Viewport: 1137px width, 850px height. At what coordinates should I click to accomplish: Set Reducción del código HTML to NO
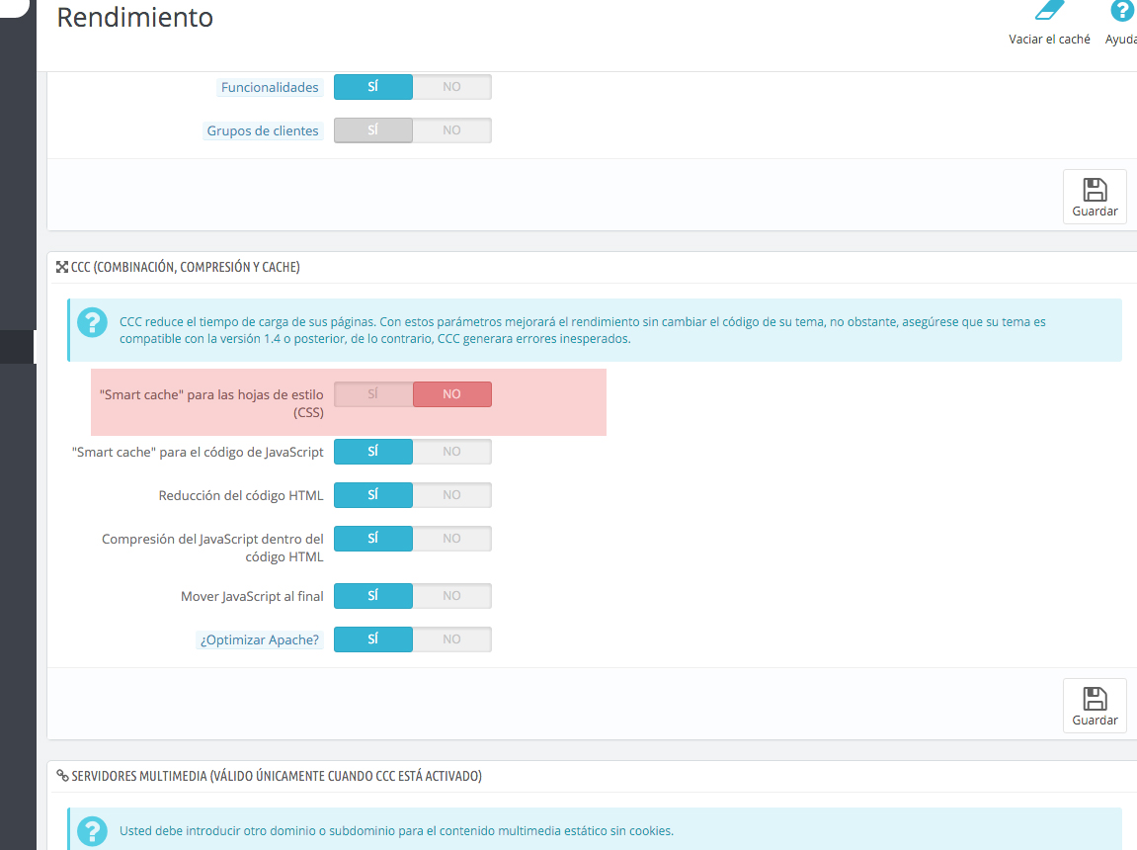pos(451,495)
